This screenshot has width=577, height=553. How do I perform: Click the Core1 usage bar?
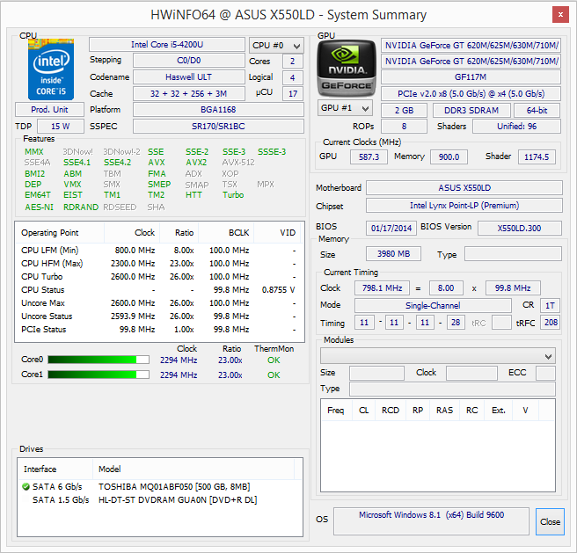[99, 375]
